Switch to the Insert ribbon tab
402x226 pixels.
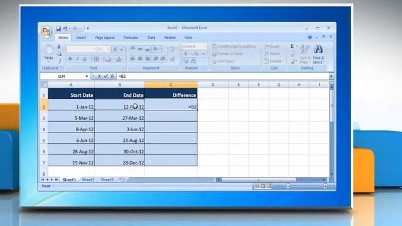click(81, 38)
